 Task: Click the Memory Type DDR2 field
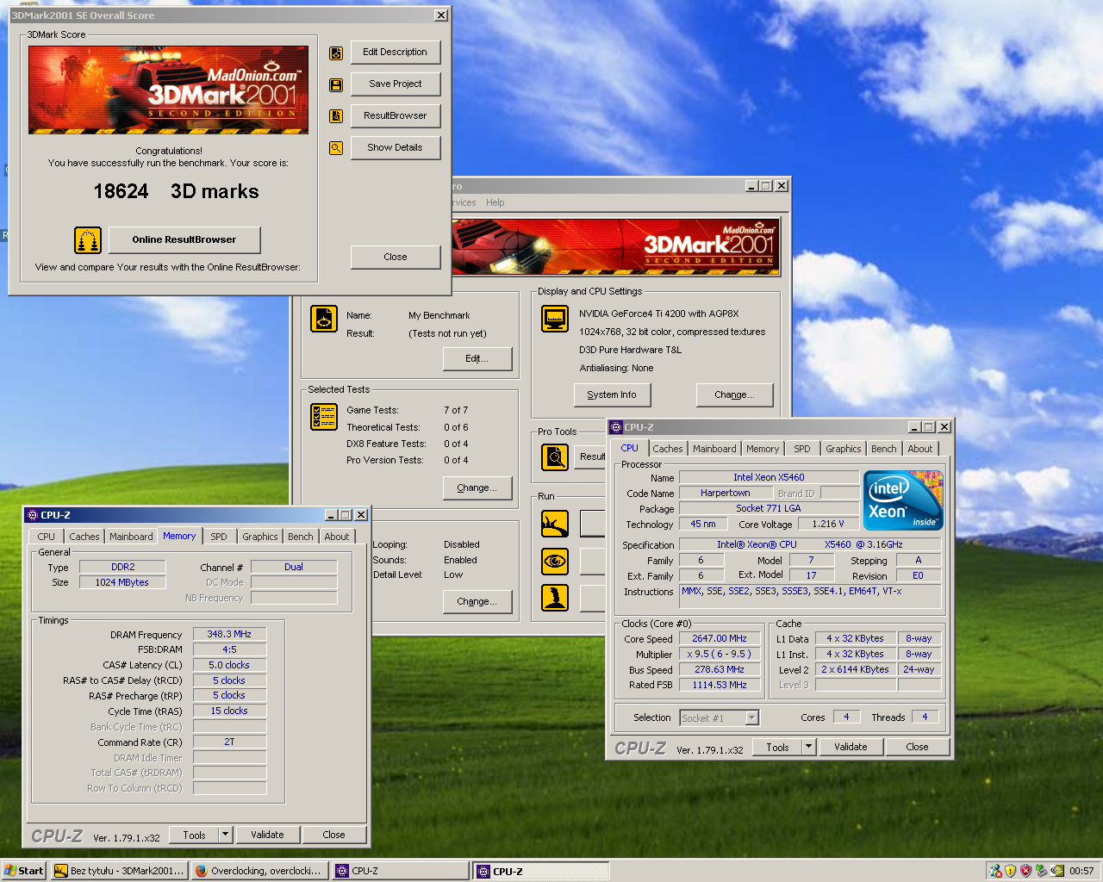[123, 567]
